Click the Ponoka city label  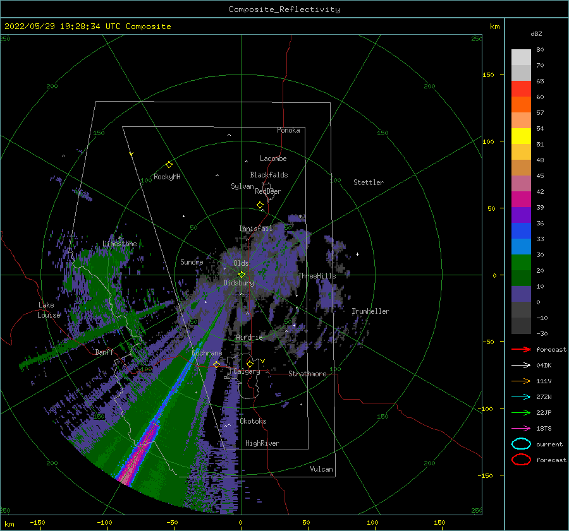pyautogui.click(x=288, y=130)
